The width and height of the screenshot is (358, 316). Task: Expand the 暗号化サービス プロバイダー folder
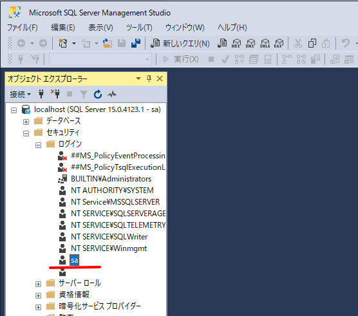[39, 308]
